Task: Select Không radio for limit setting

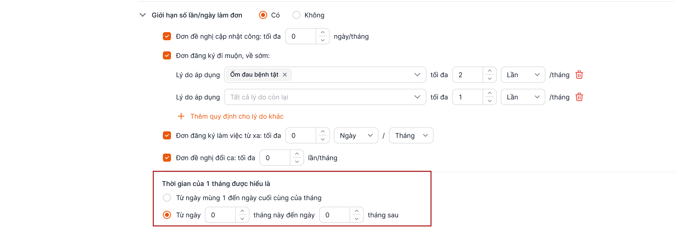Action: (296, 15)
